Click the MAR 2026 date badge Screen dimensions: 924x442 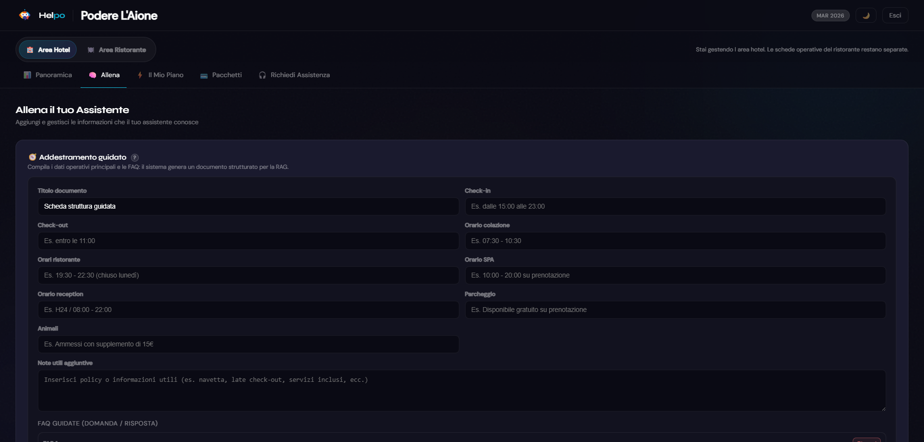point(830,16)
